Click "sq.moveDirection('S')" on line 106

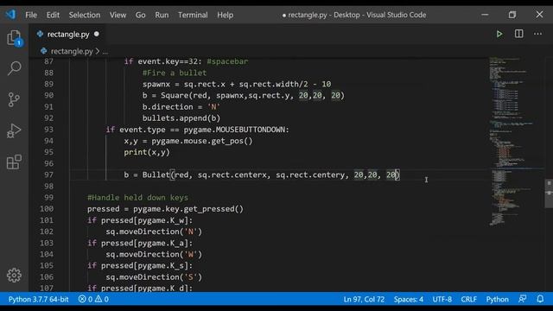click(x=154, y=277)
